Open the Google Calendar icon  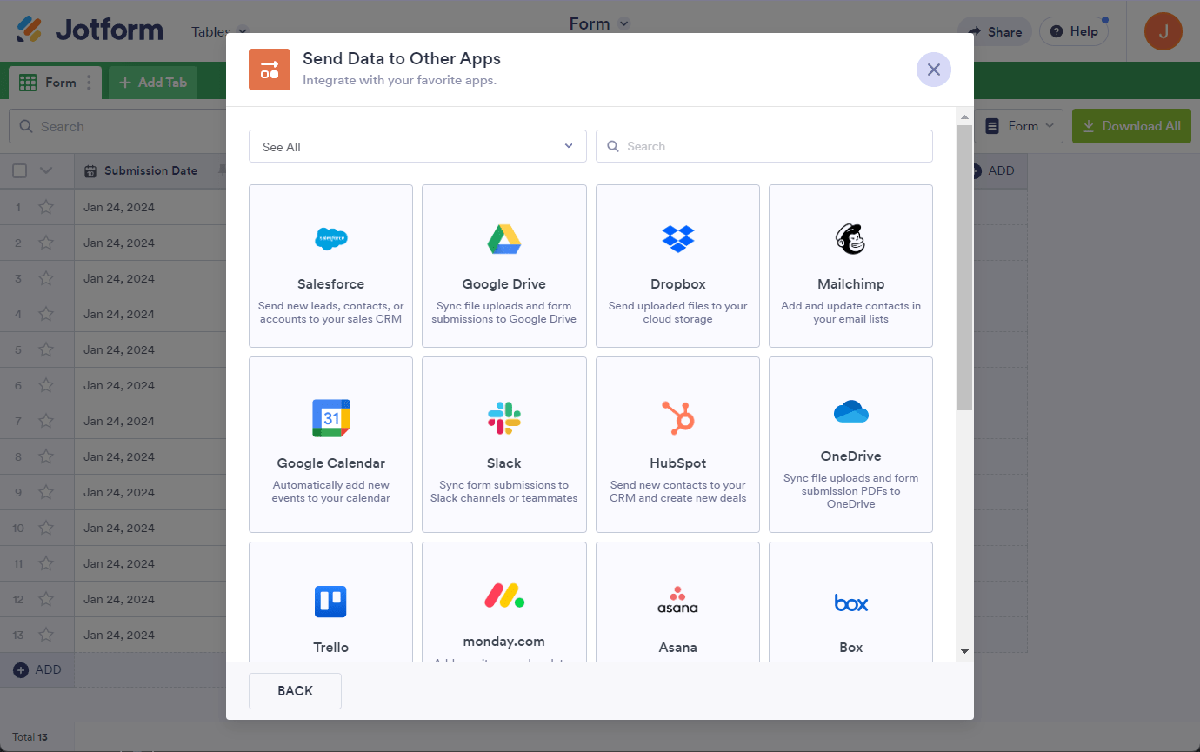(x=330, y=418)
